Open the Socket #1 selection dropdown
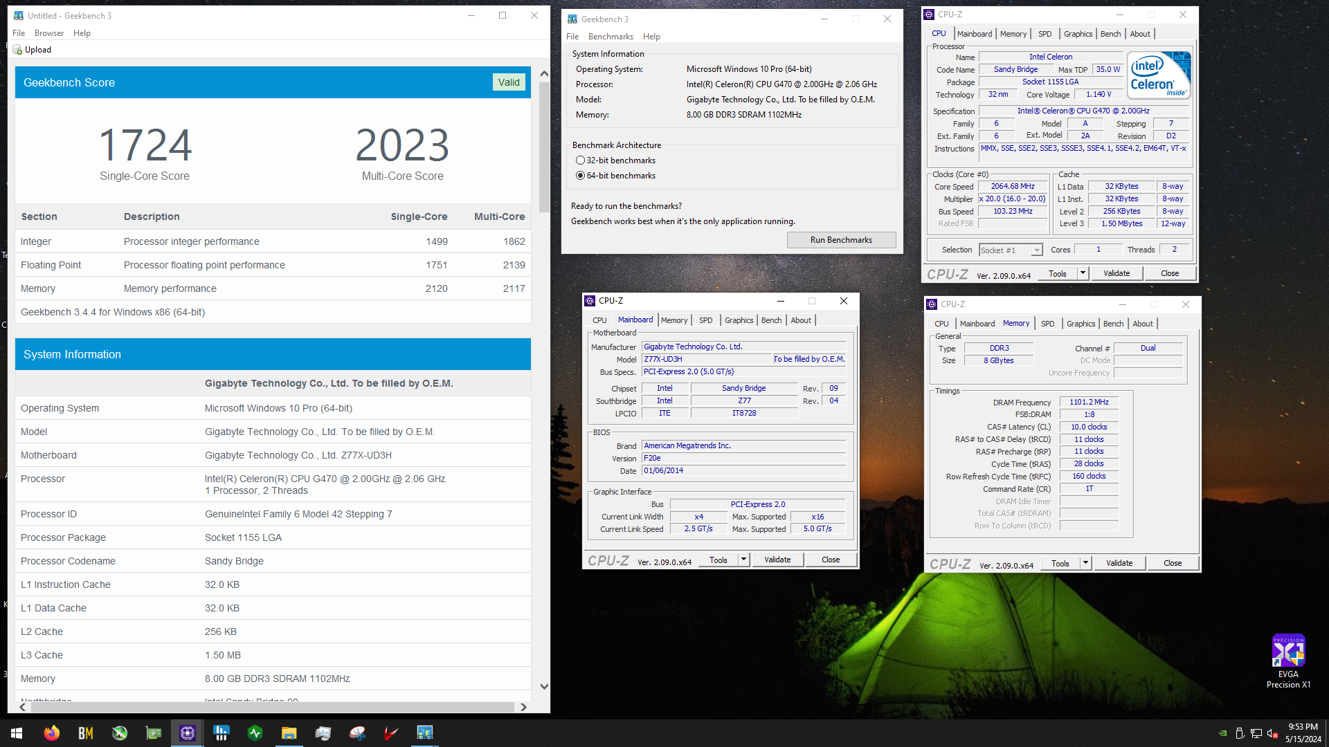Image resolution: width=1329 pixels, height=747 pixels. pos(1011,250)
